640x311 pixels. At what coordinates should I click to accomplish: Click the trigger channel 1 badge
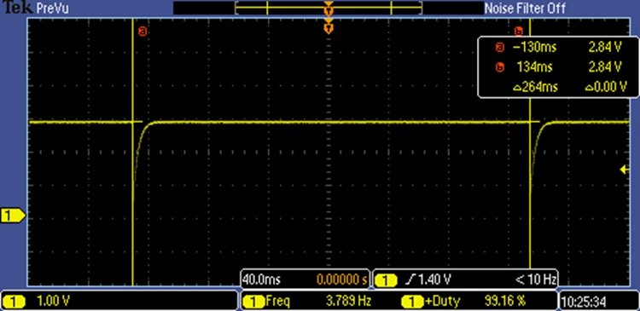(x=386, y=280)
